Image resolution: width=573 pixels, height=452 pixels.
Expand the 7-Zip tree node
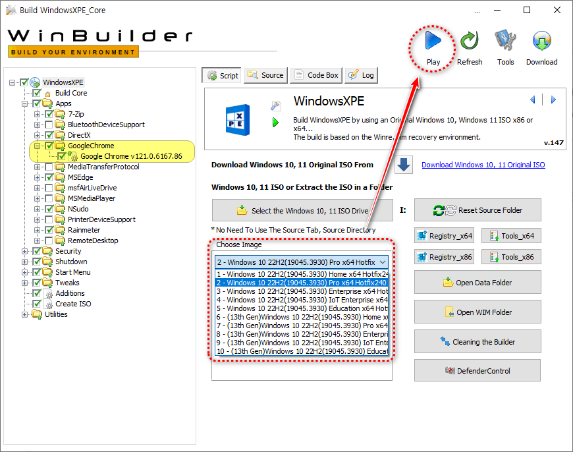[x=37, y=114]
